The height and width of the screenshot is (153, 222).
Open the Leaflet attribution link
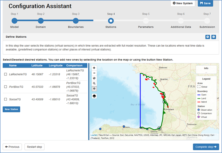(94, 135)
